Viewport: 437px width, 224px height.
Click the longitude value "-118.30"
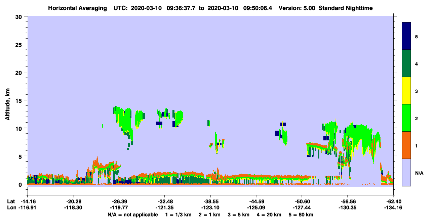click(73, 208)
